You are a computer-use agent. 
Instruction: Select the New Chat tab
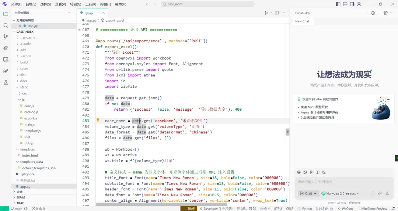pos(302,21)
